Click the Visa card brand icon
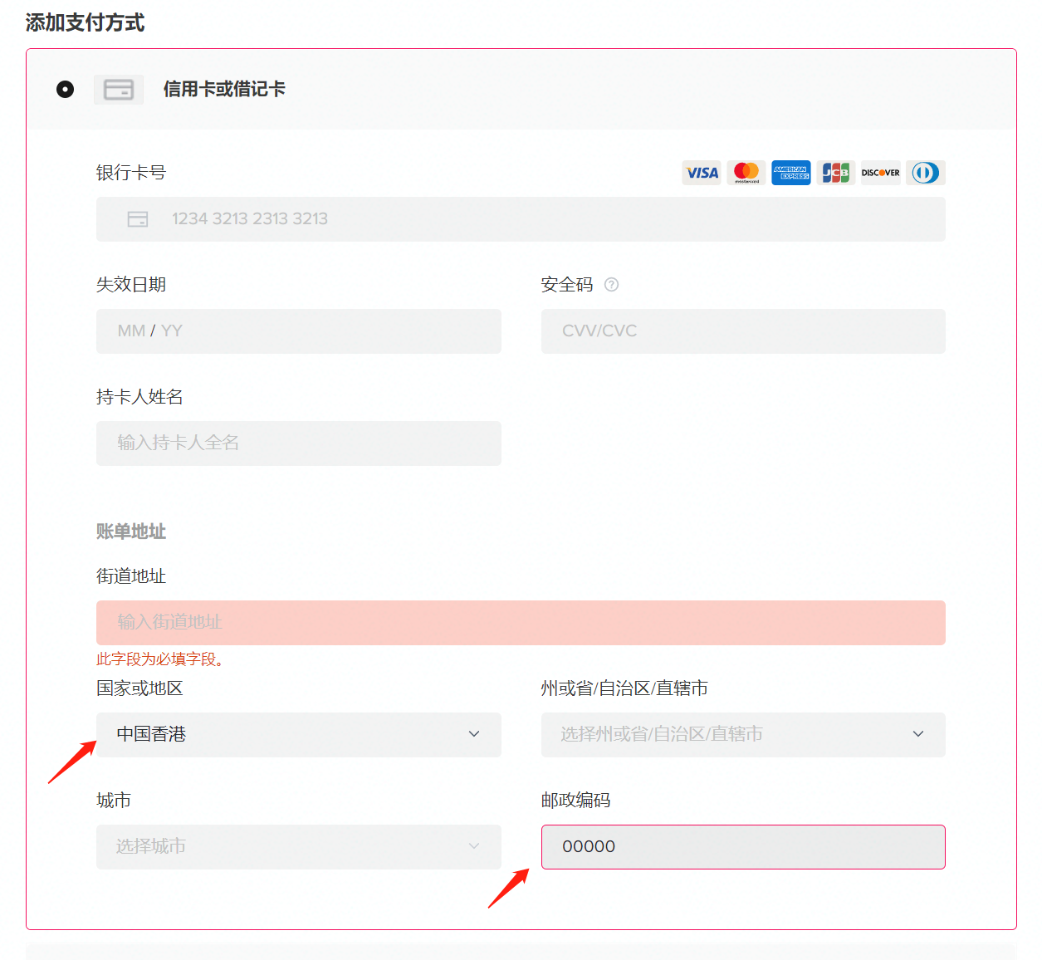This screenshot has height=960, width=1042. click(x=702, y=173)
